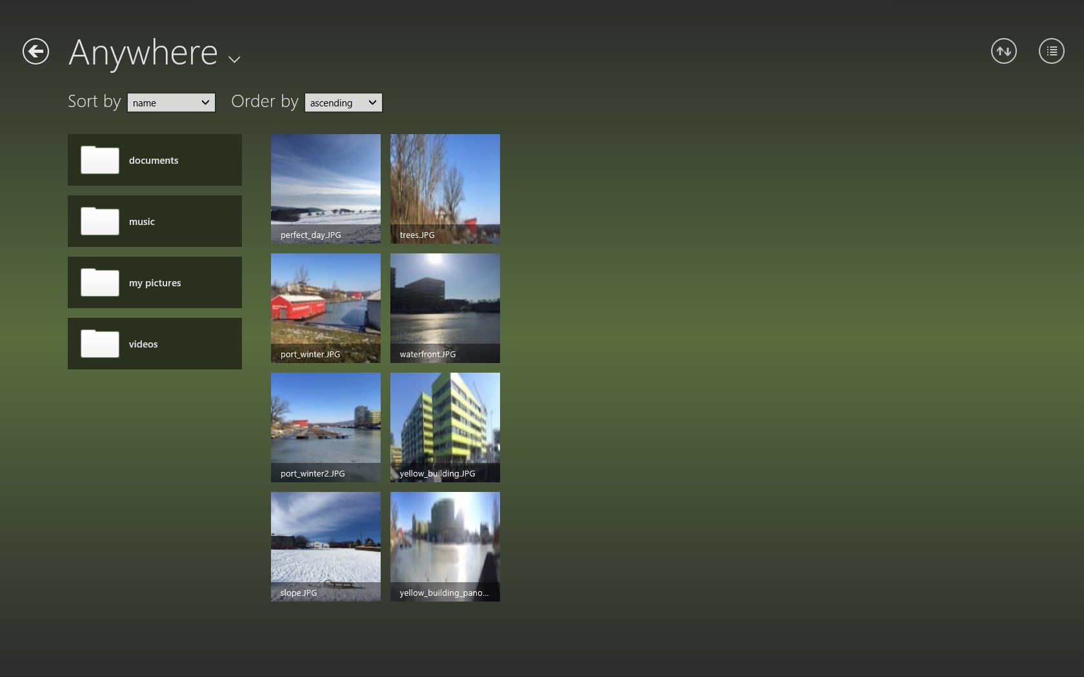
Task: Open the Order by ascending dropdown
Action: (x=343, y=103)
